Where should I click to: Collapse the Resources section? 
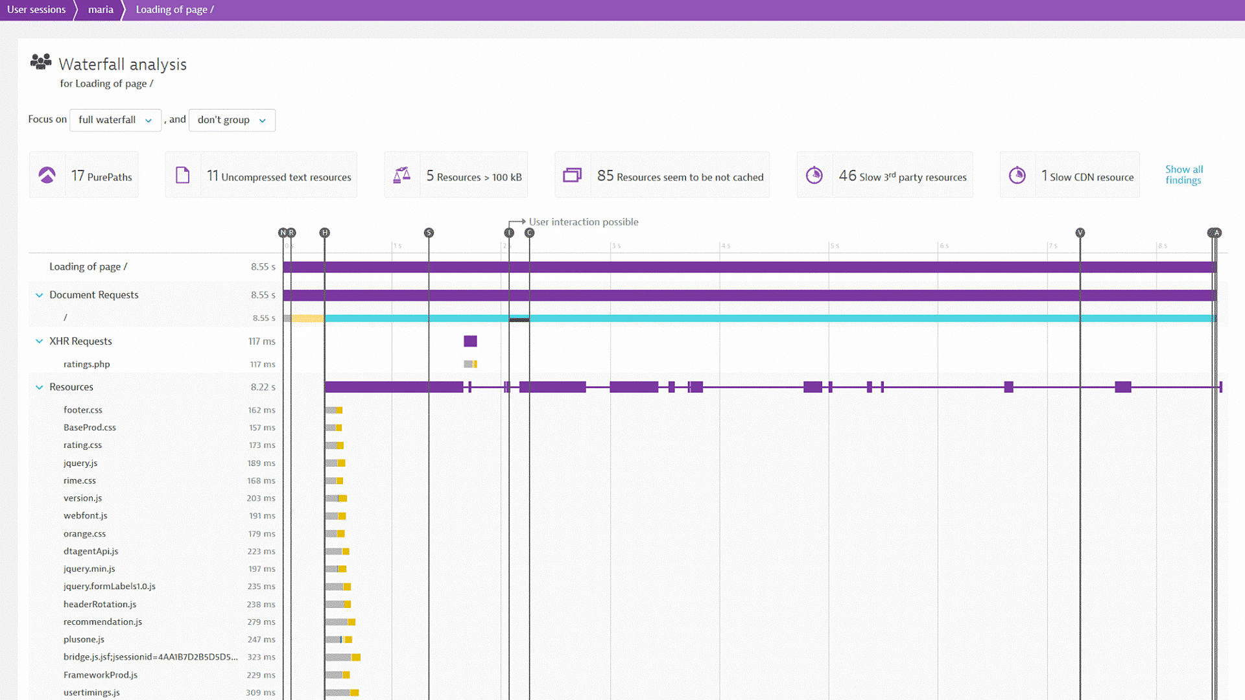38,386
